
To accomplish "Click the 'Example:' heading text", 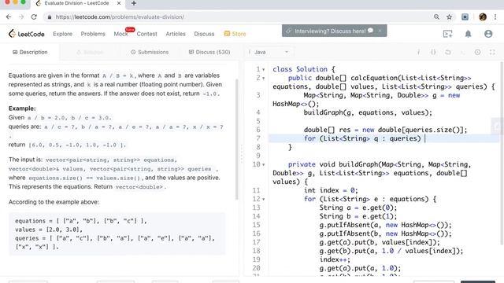I will click(22, 108).
